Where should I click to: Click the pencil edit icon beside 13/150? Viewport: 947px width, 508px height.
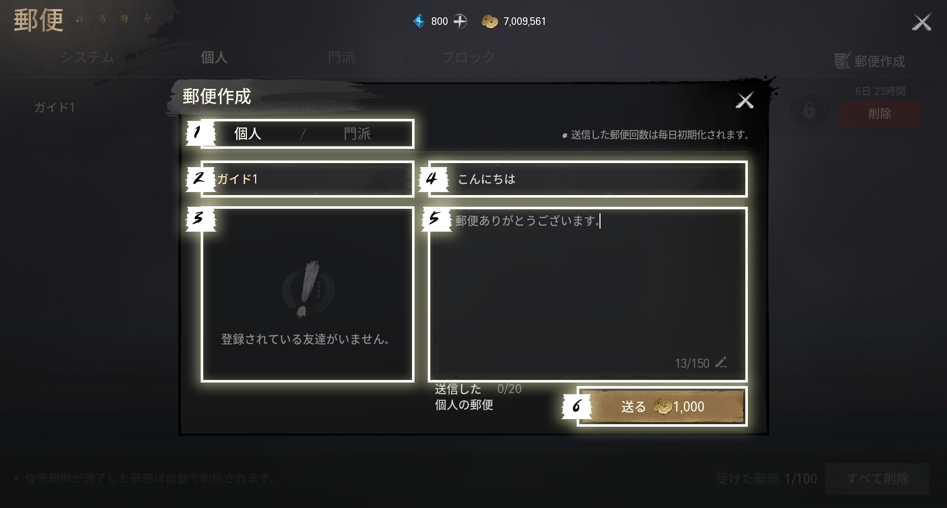(x=721, y=362)
